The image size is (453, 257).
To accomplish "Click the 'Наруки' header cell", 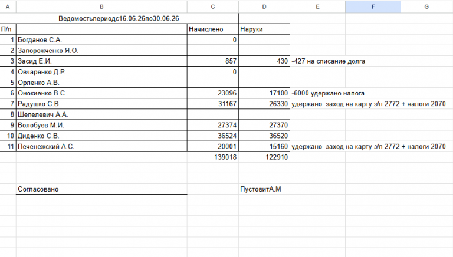I will [264, 29].
